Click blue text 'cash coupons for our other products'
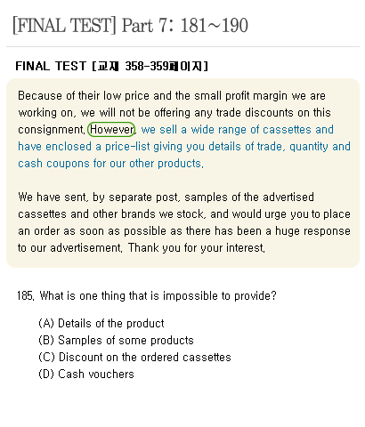The image size is (365, 427). click(x=110, y=164)
